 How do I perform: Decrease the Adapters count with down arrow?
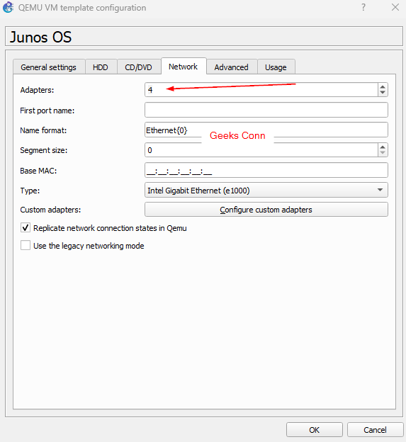pos(383,93)
